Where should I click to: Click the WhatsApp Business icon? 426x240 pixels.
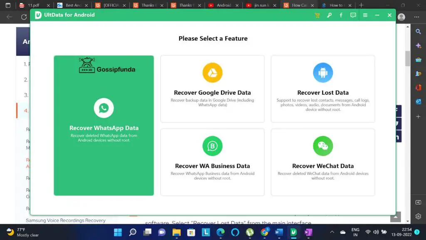click(213, 146)
